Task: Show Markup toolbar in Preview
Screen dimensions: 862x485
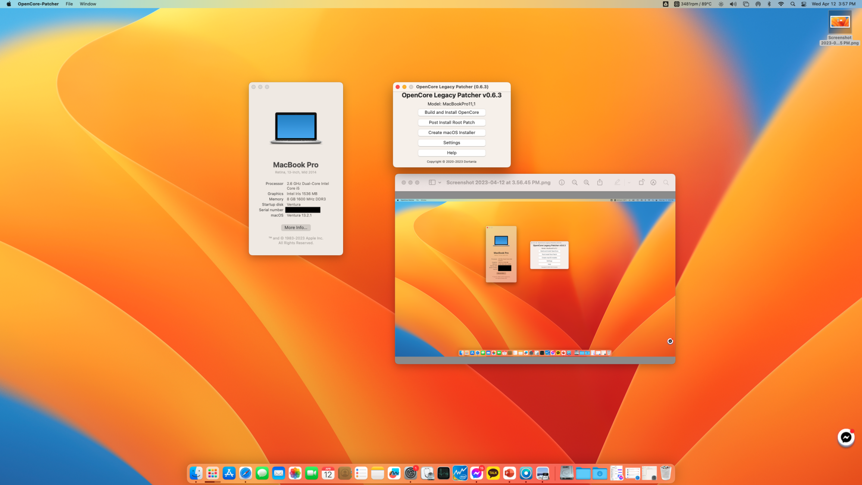Action: (x=653, y=183)
